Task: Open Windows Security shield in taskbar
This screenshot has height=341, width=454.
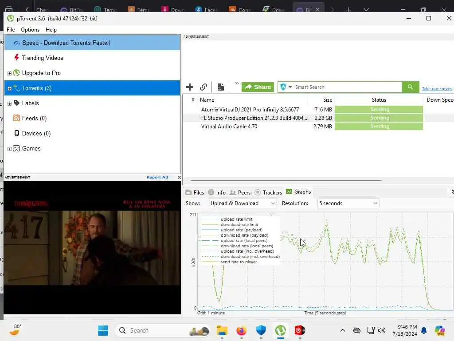Action: coord(261,330)
